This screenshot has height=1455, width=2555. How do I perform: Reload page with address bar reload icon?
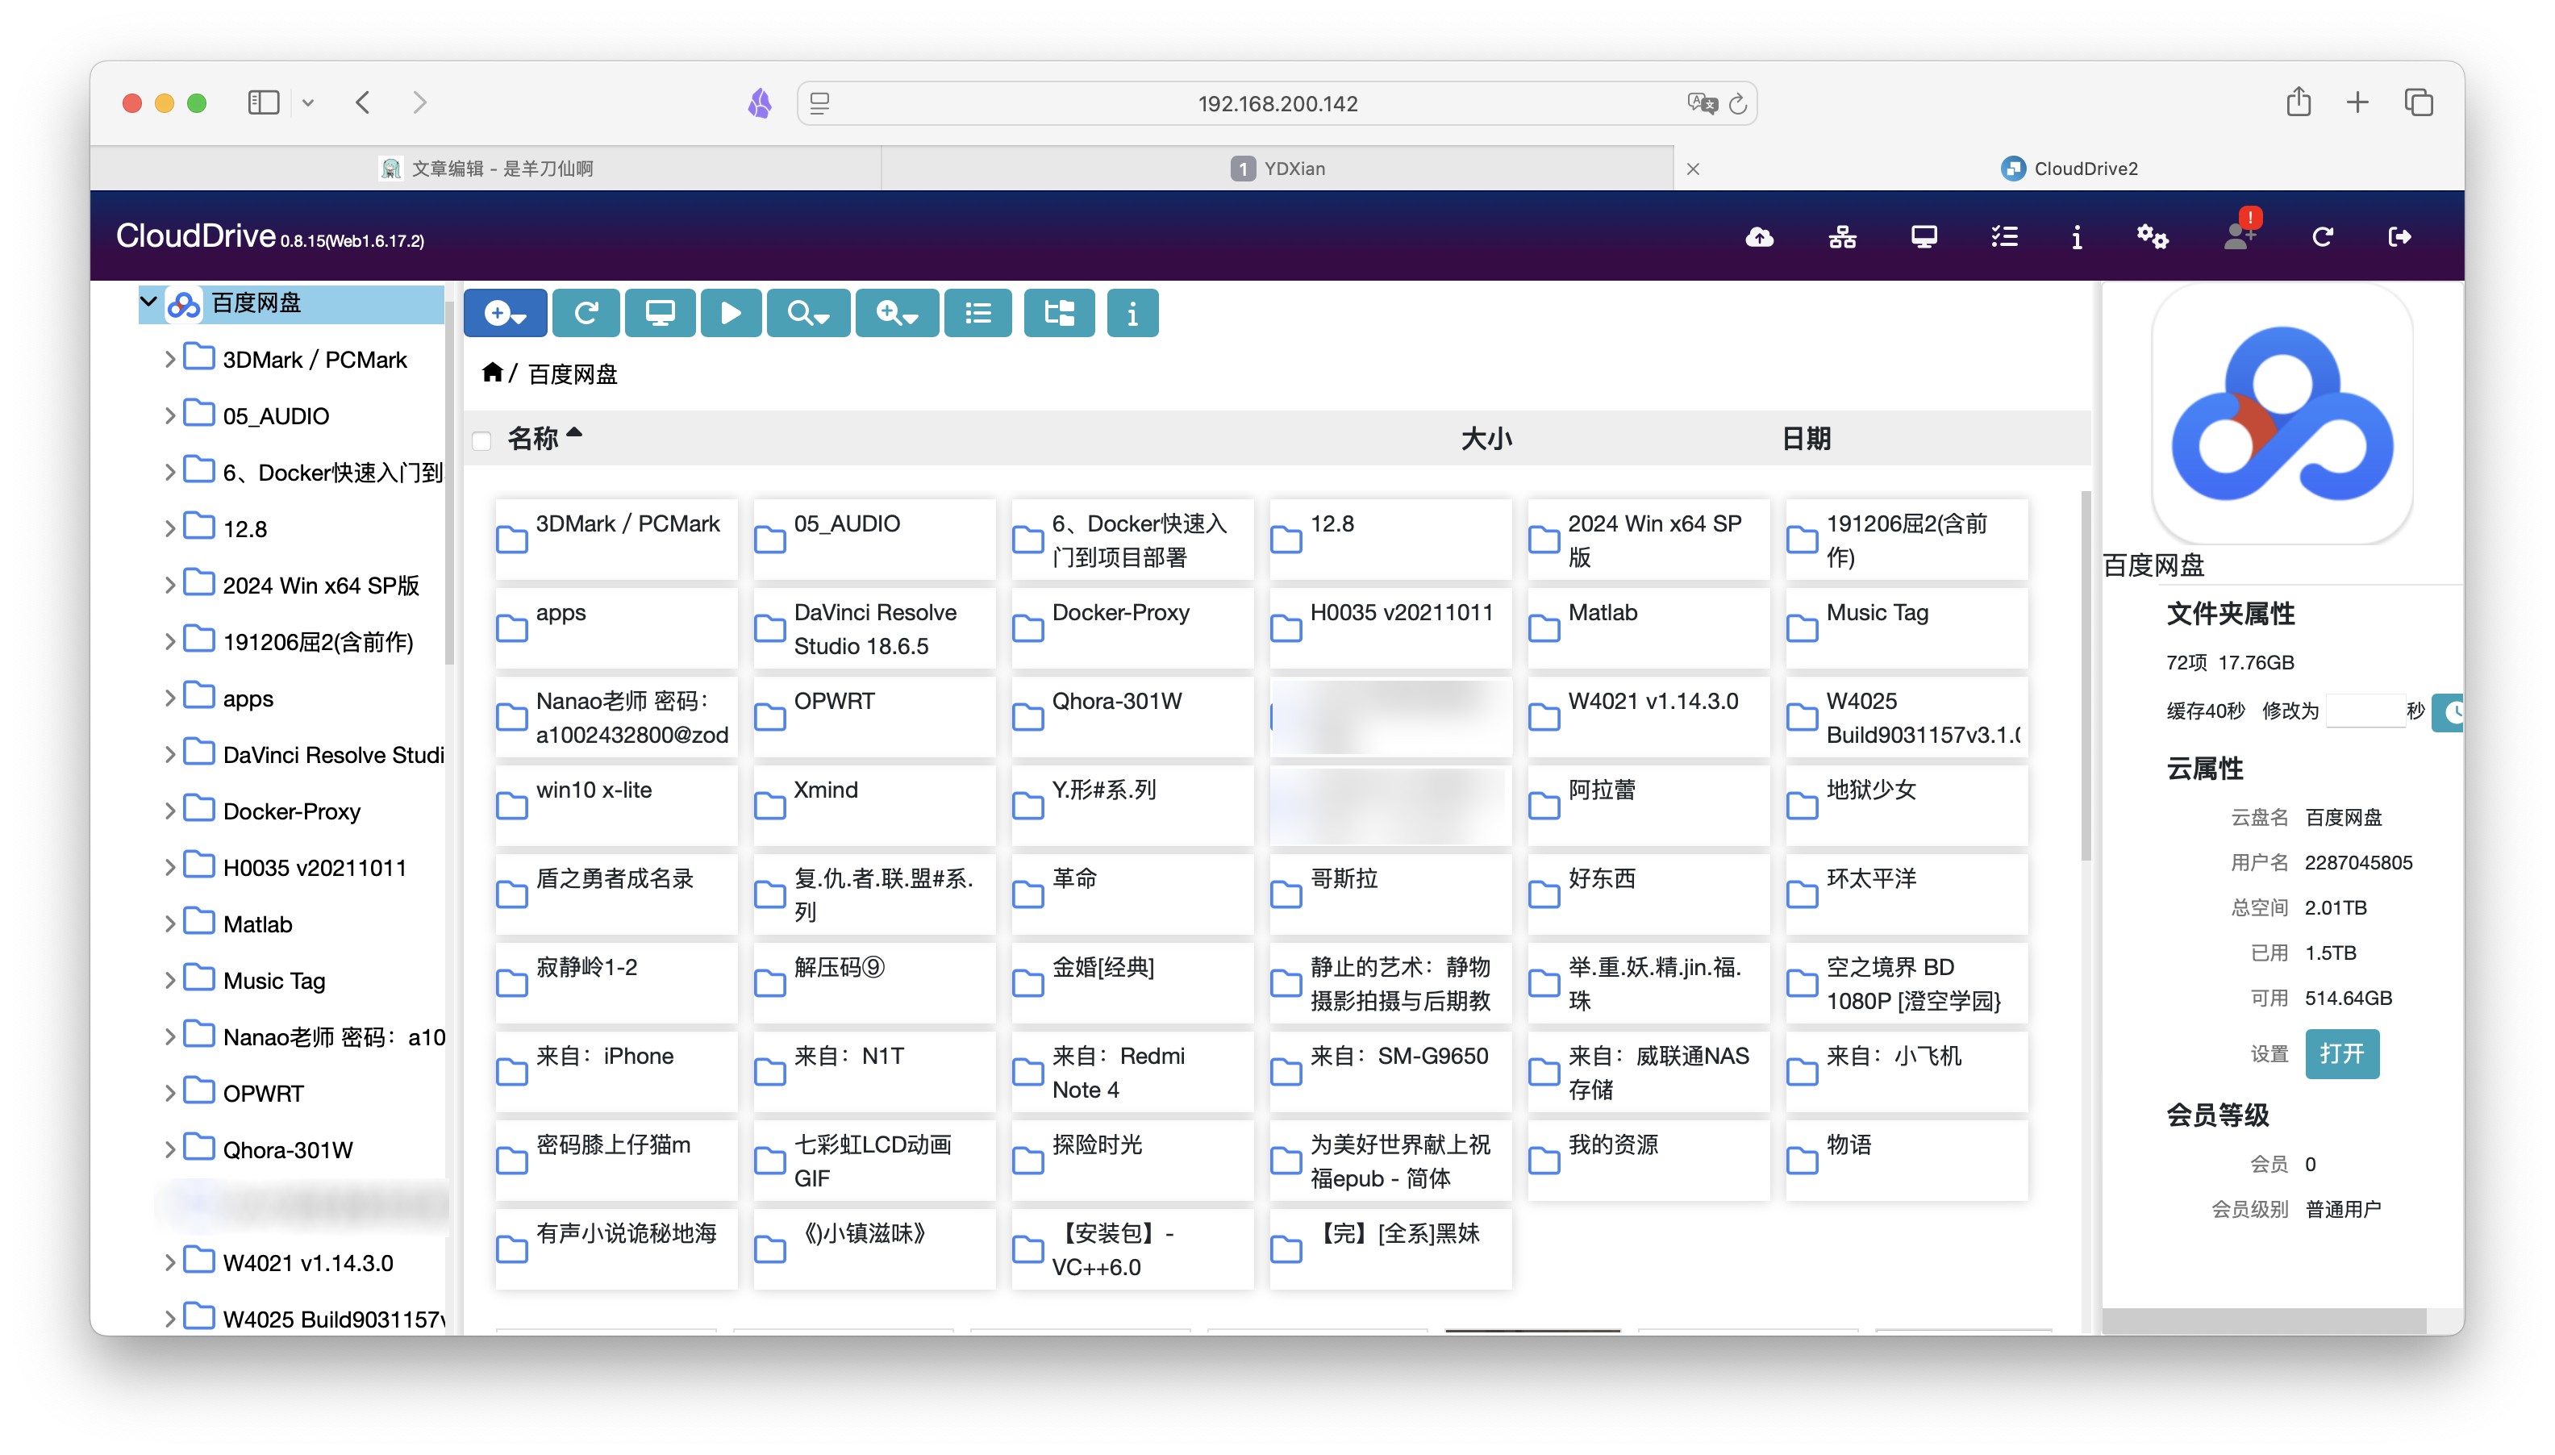point(1738,103)
